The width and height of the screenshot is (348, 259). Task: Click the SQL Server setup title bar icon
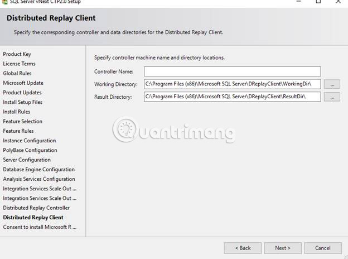coord(4,2)
